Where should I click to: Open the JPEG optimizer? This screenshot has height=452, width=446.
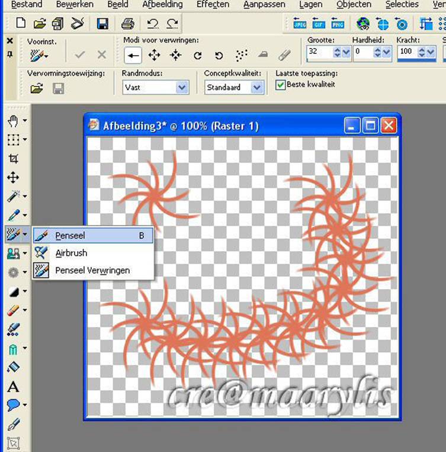tap(300, 24)
